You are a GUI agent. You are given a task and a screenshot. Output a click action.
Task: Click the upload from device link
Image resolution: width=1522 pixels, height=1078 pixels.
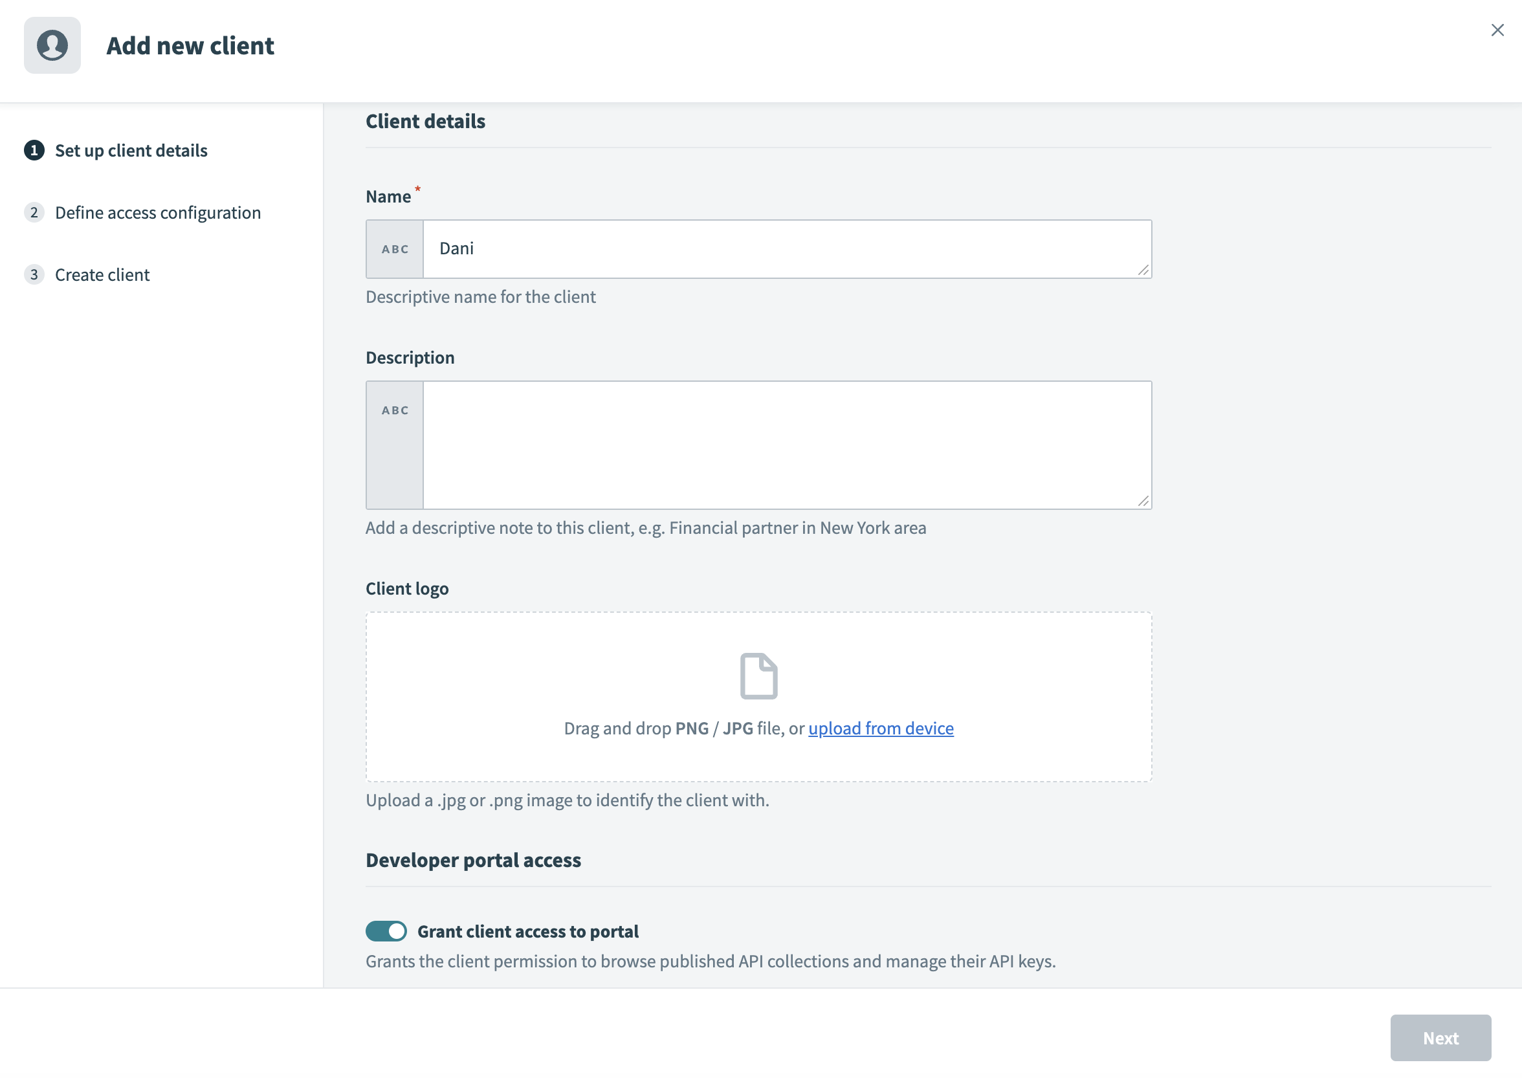click(881, 728)
